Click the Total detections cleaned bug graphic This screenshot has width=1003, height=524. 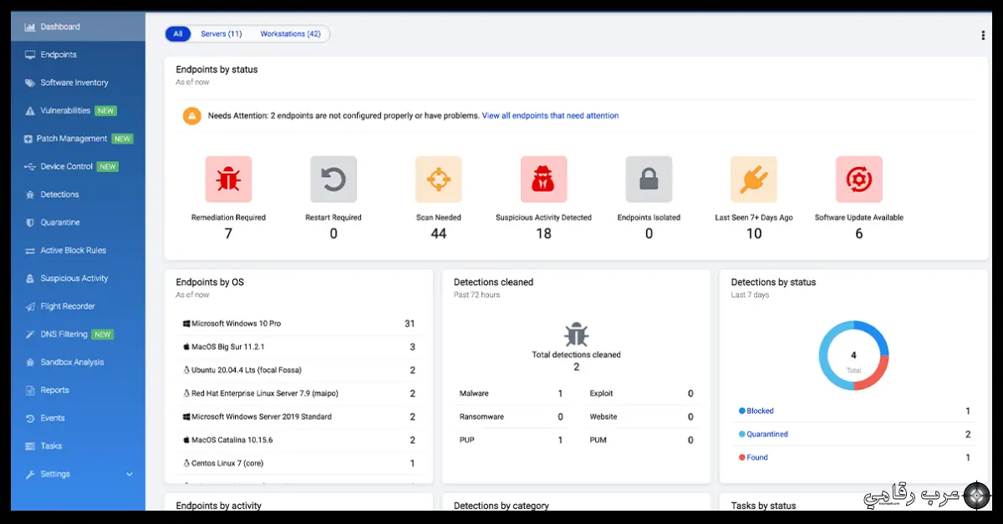(576, 335)
